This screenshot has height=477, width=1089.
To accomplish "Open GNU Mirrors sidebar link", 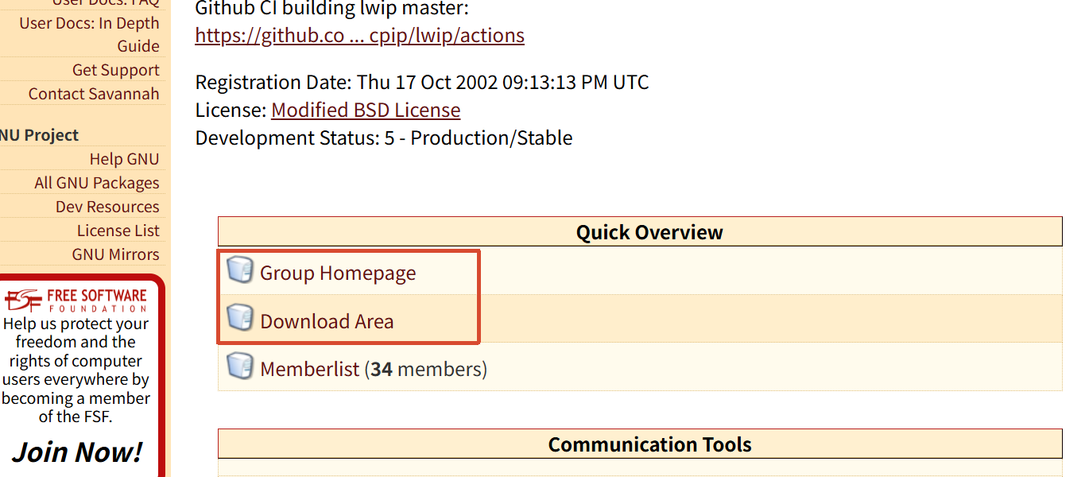I will point(115,254).
